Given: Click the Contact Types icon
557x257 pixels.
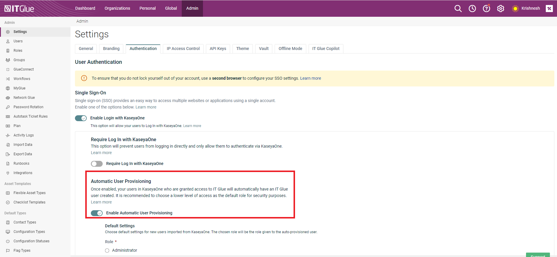Looking at the screenshot, I should click(8, 222).
